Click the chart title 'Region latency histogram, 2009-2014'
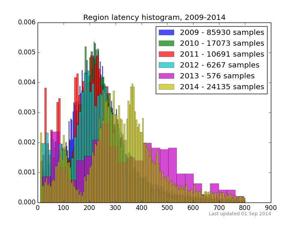This screenshot has width=301, height=225. (154, 17)
